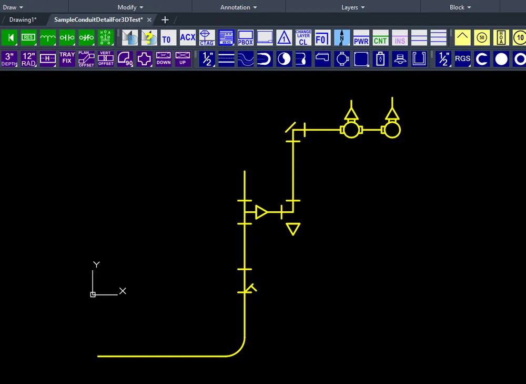Click the yellow HOA symbol
The width and height of the screenshot is (526, 384).
coord(501,37)
